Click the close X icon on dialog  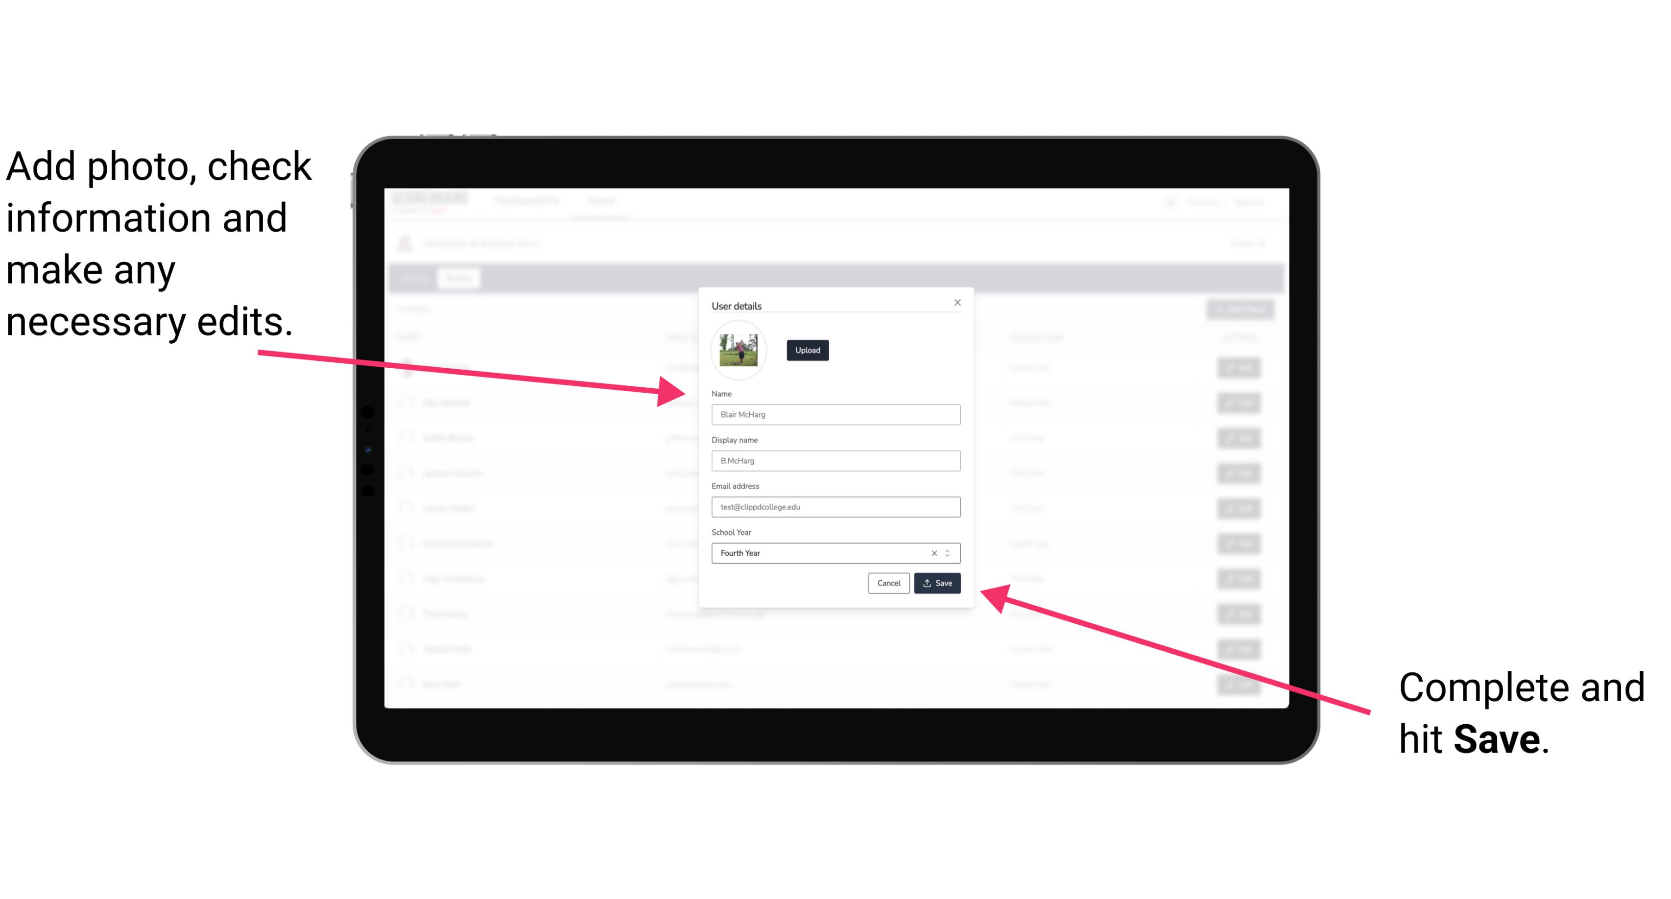click(958, 302)
